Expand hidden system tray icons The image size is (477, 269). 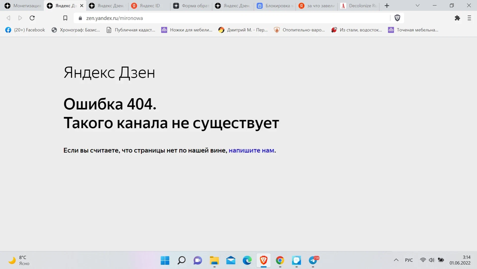click(396, 260)
